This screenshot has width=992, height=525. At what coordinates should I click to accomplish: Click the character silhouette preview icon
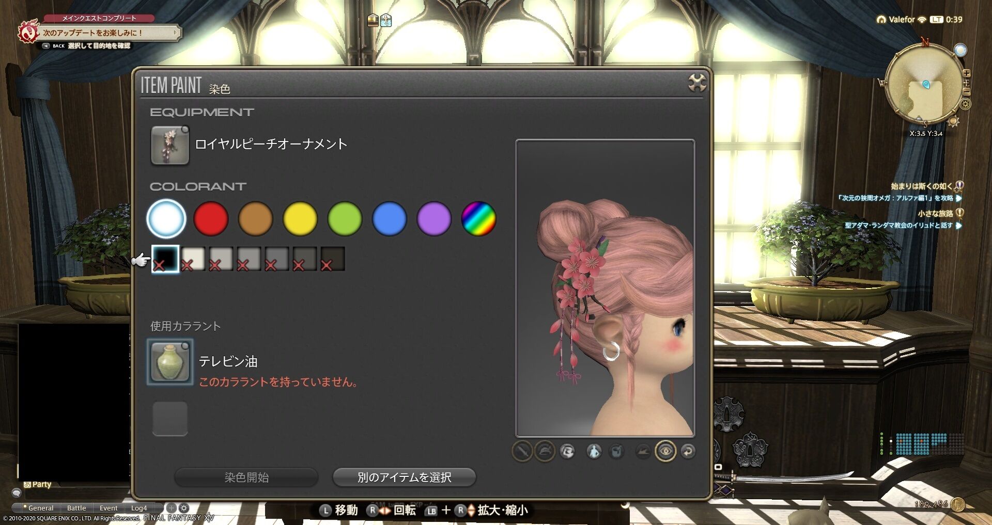coord(594,452)
